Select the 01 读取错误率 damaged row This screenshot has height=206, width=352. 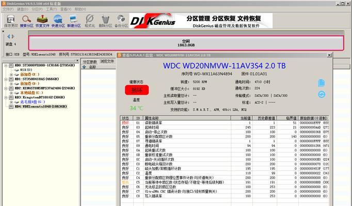point(225,123)
